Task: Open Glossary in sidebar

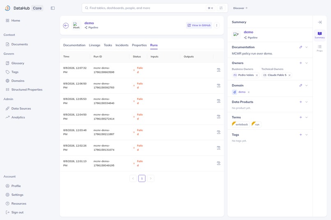Action: (18, 63)
